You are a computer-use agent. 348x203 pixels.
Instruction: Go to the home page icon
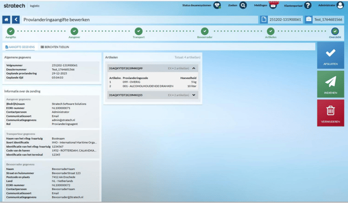click(6, 20)
